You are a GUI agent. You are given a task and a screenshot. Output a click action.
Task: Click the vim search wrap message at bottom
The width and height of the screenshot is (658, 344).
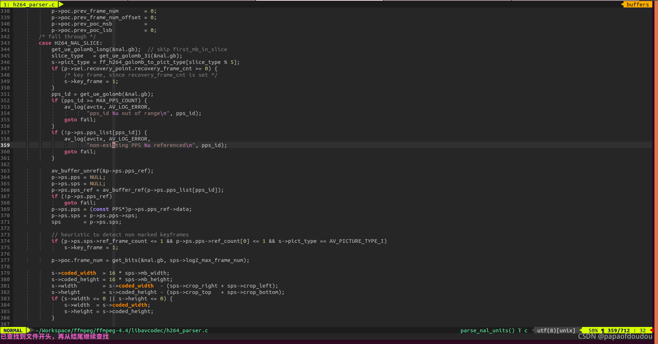pyautogui.click(x=55, y=337)
